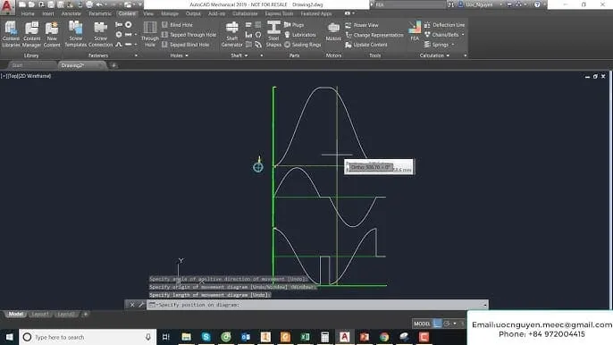Image resolution: width=613 pixels, height=345 pixels.
Task: Expand the Fasteners panel arrow
Action: pos(136,55)
